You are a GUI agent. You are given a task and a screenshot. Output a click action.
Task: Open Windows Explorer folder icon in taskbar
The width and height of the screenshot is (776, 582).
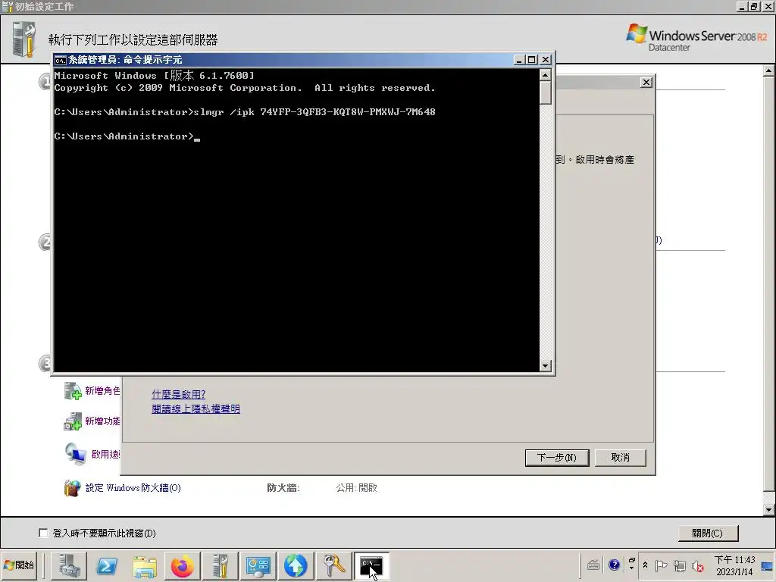pos(145,565)
